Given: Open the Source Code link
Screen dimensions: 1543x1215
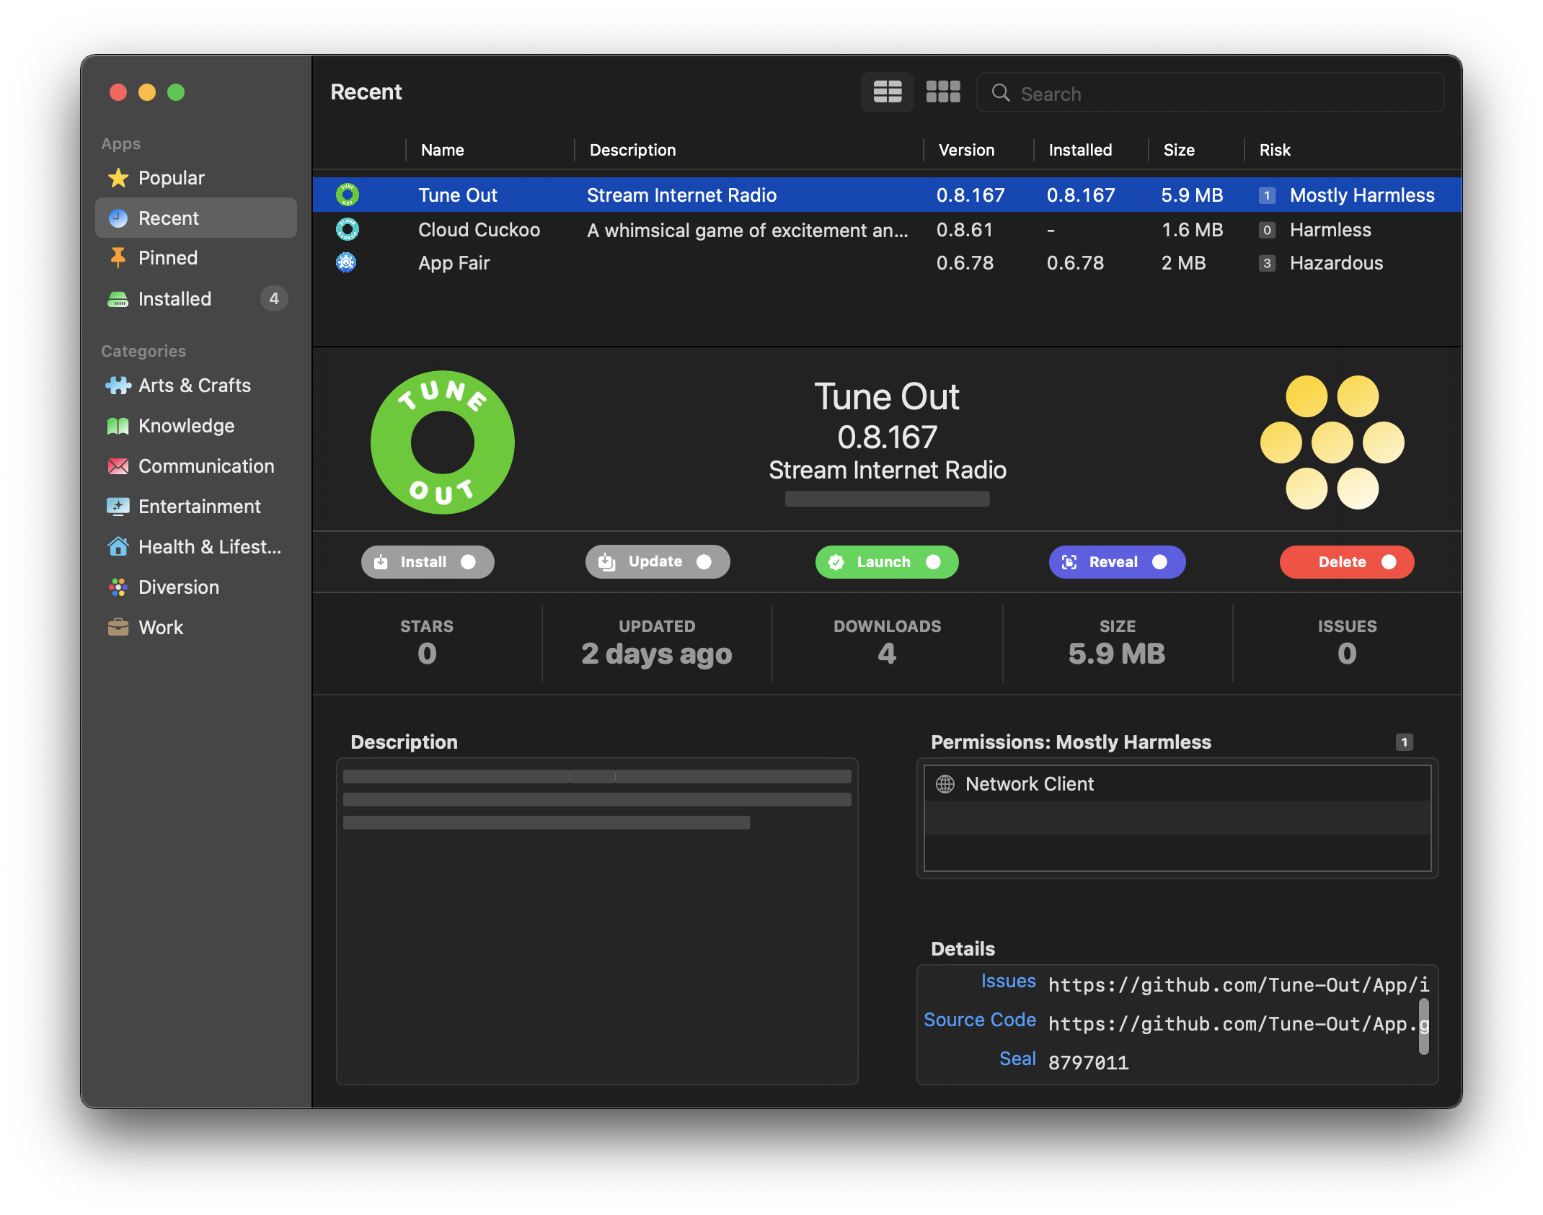Looking at the screenshot, I should (x=980, y=1020).
